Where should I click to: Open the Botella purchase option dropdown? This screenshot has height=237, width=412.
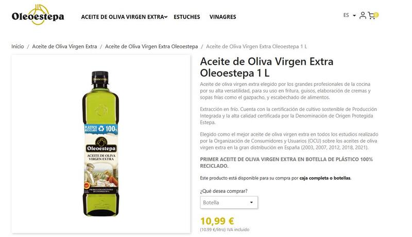point(229,203)
